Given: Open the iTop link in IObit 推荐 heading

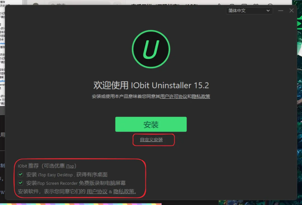Looking at the screenshot, I should pyautogui.click(x=70, y=166).
